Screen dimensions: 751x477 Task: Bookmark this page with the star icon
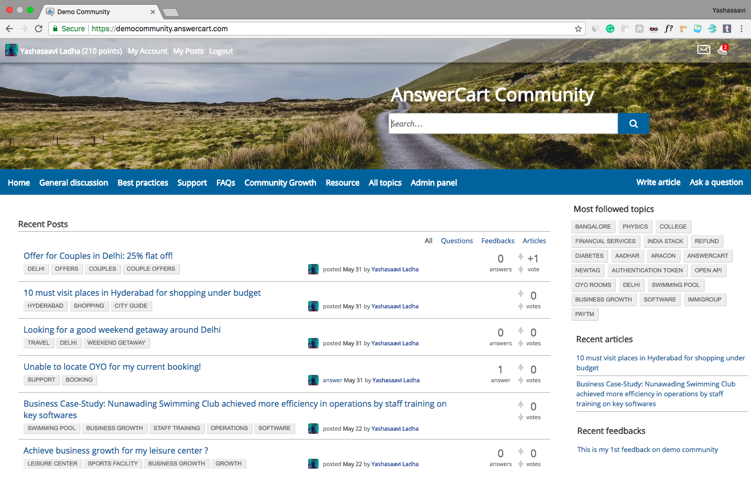click(578, 29)
